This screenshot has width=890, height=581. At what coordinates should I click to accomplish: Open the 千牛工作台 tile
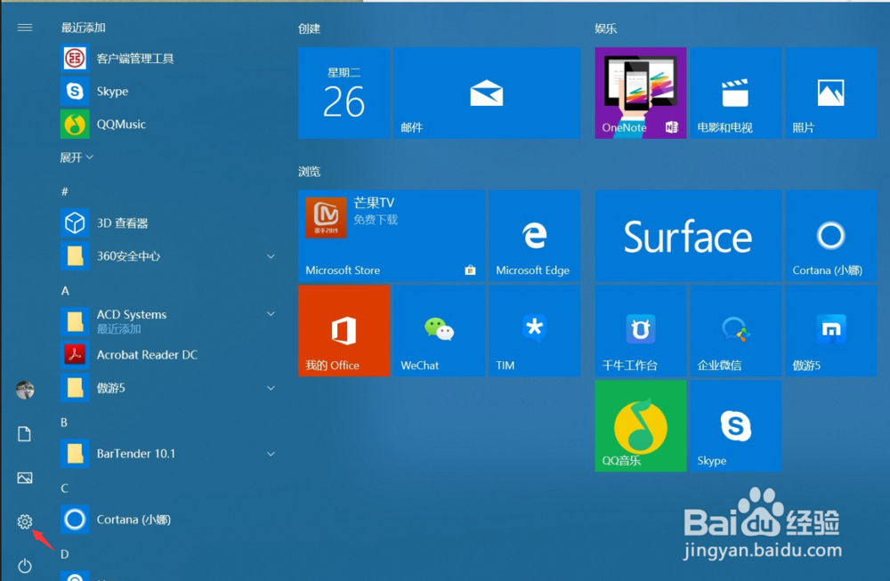[641, 331]
